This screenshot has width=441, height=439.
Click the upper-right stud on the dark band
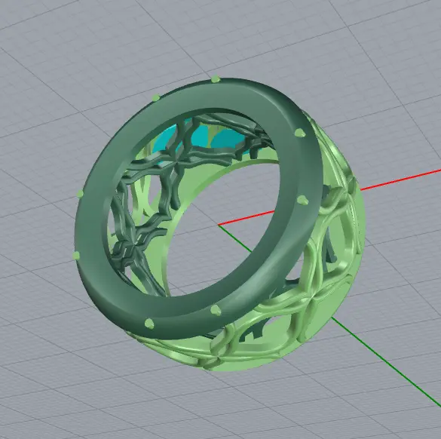tap(300, 133)
